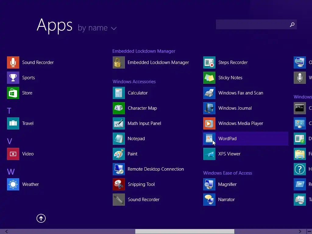Open the green Store icon
Viewport: 312px width, 234px height.
point(13,93)
